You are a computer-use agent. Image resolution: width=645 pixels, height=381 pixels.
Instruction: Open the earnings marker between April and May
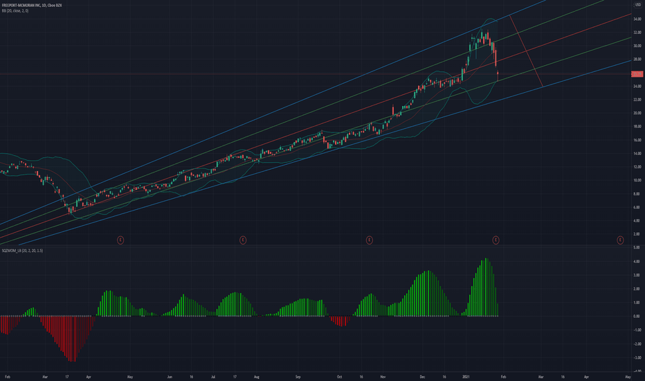120,240
